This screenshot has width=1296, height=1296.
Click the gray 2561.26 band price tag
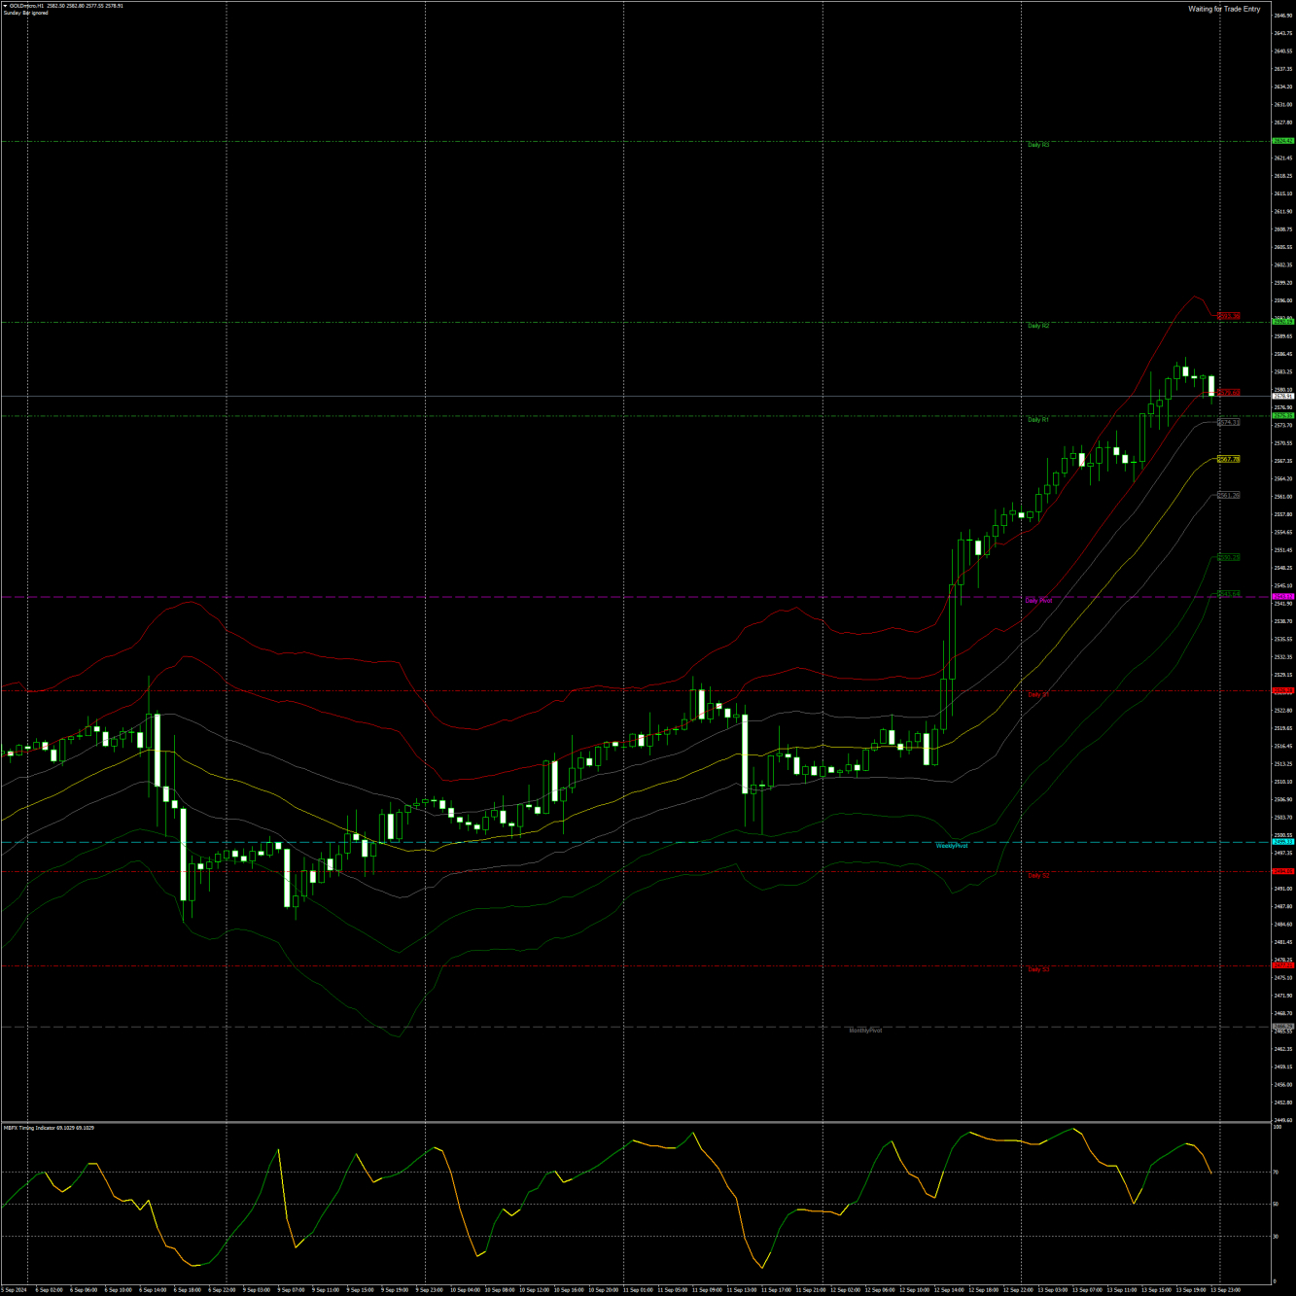point(1229,495)
